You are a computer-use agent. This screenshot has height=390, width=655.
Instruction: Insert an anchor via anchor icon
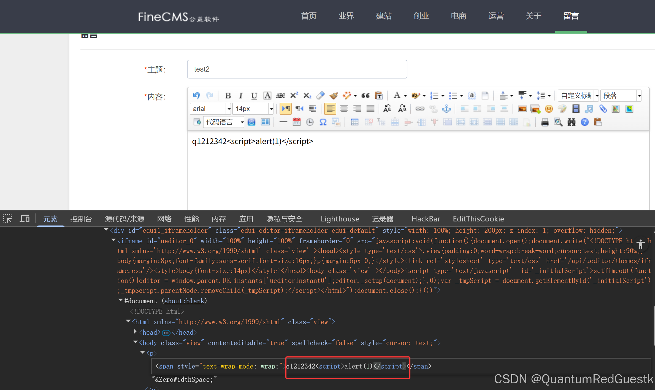pos(446,109)
